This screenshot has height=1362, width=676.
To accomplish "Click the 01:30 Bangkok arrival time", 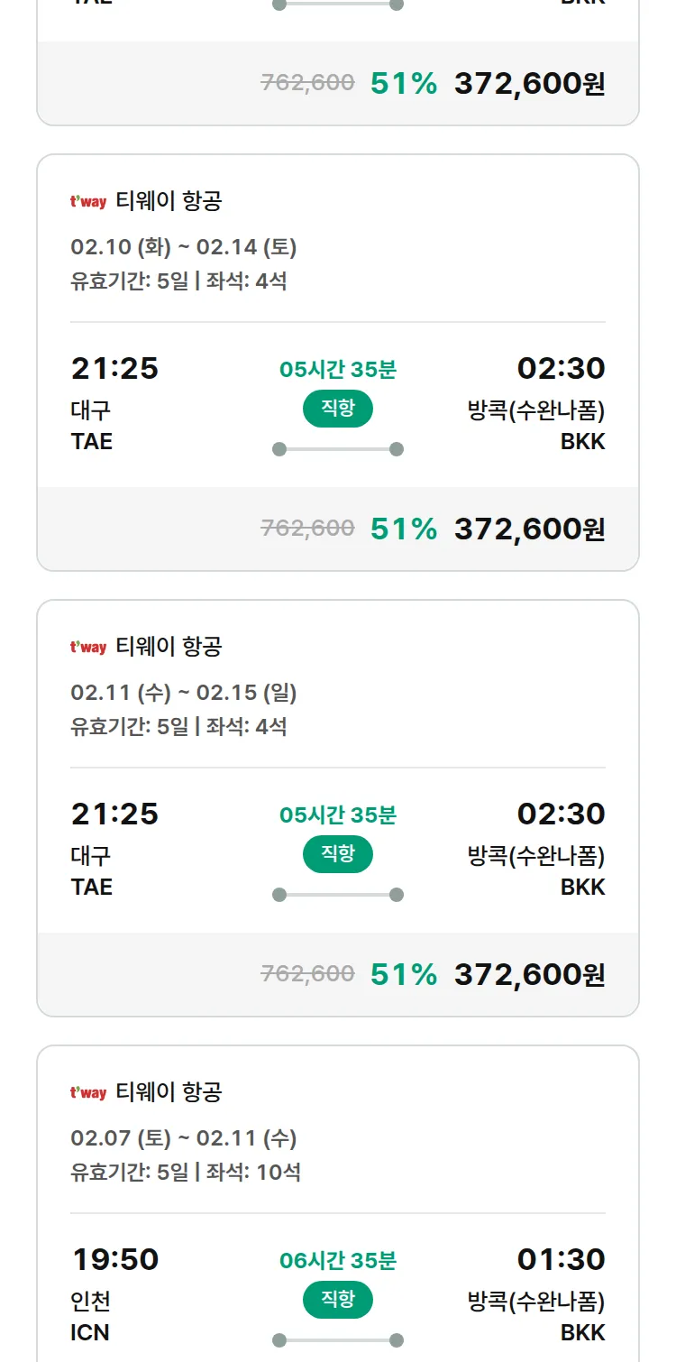I will pos(561,1259).
